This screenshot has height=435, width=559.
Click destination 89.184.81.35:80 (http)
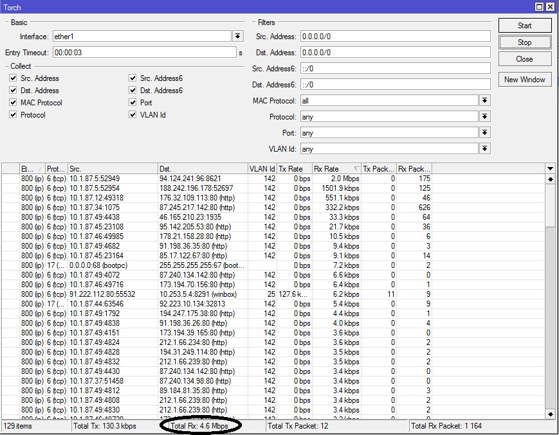(193, 391)
